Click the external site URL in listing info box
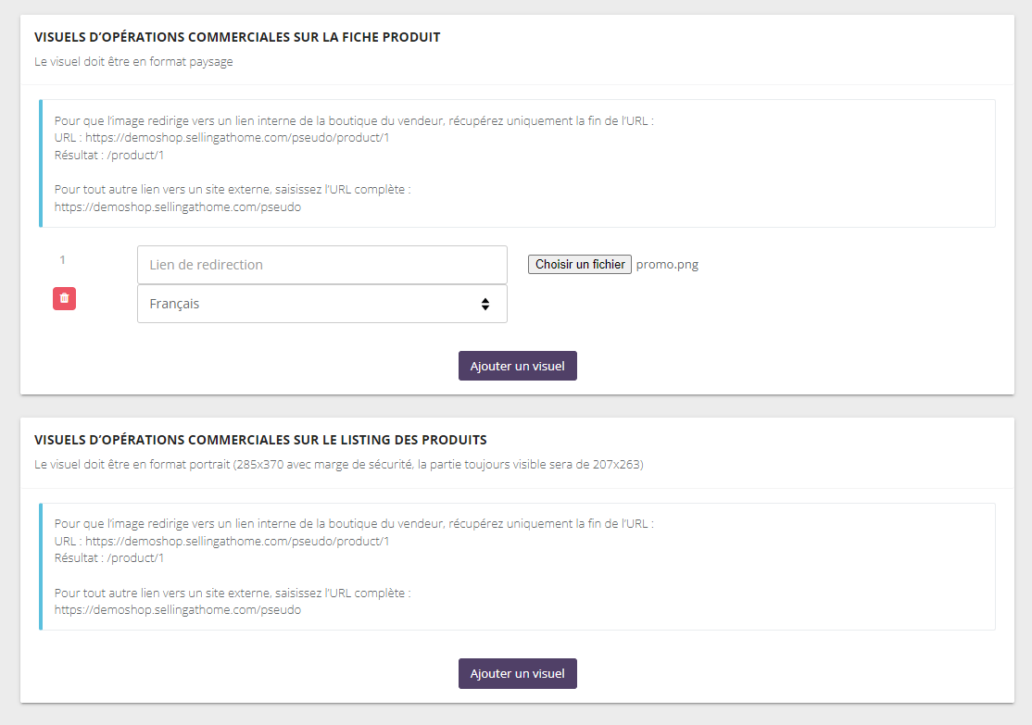This screenshot has height=725, width=1032. coord(178,610)
